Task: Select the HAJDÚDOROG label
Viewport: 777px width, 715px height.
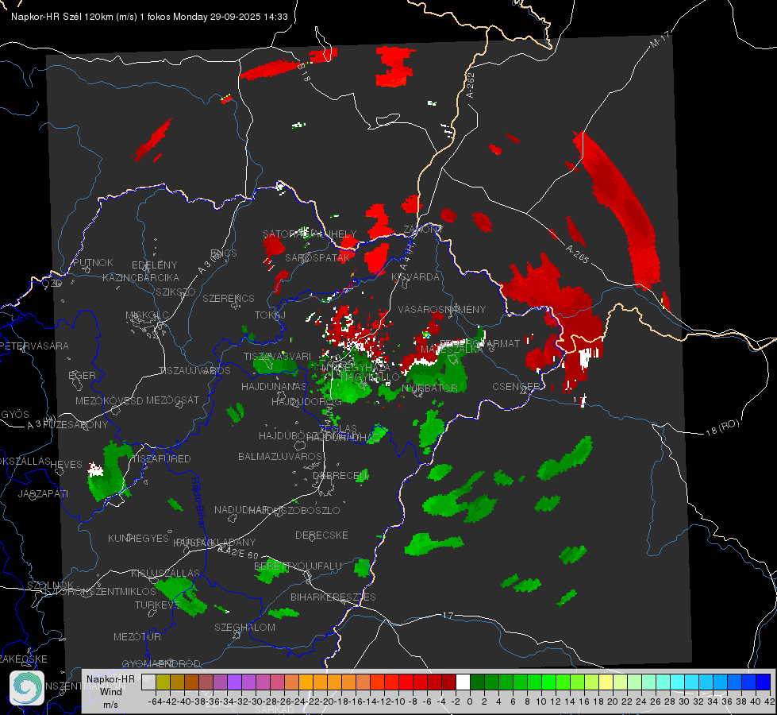Action: point(306,401)
